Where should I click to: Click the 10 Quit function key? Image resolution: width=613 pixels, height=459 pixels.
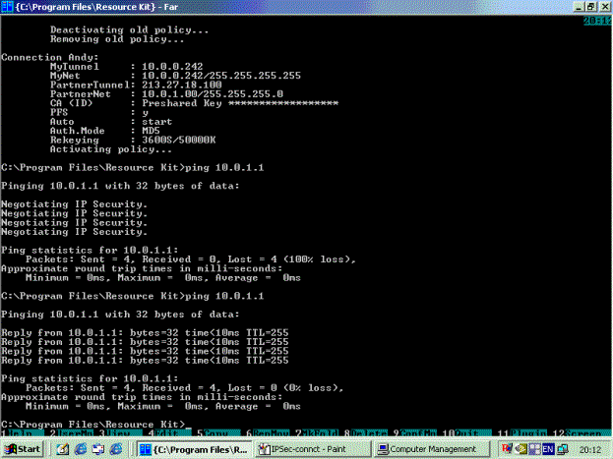click(466, 433)
